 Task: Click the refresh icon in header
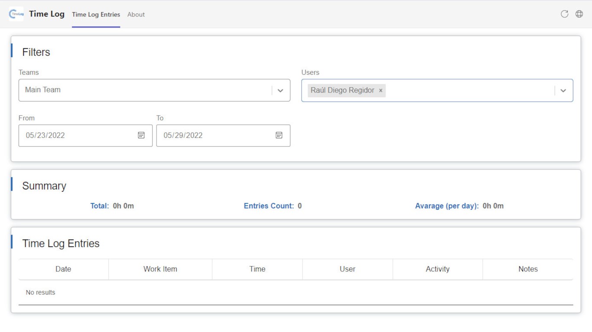(564, 14)
